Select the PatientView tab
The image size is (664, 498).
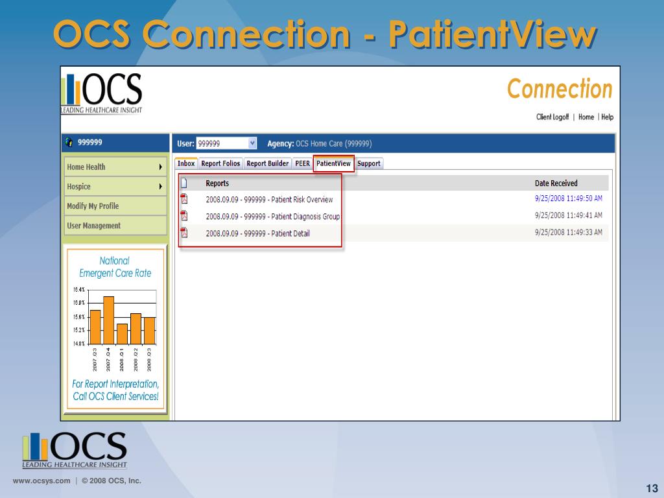[334, 163]
